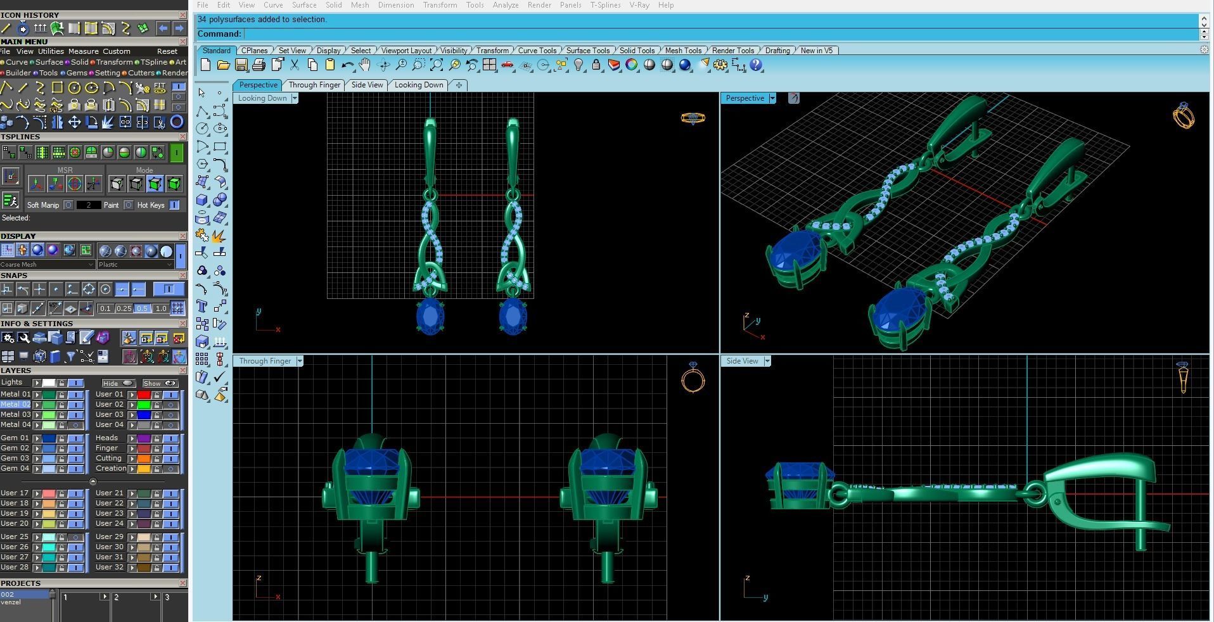Screen dimensions: 1214x622
Task: Click the Move four-arrow icon in Main Menu
Action: 74,122
